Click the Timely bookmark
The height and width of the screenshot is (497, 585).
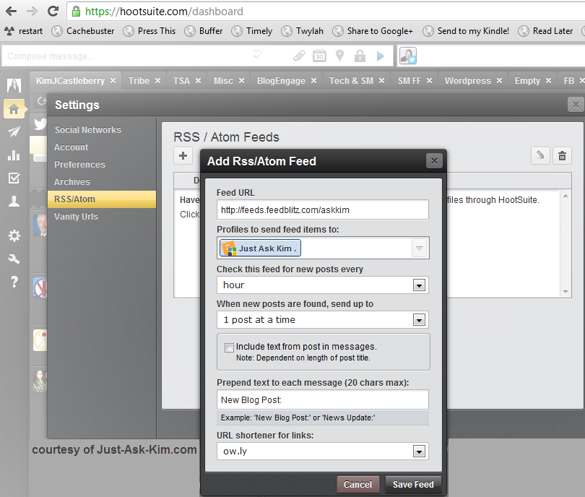click(252, 31)
